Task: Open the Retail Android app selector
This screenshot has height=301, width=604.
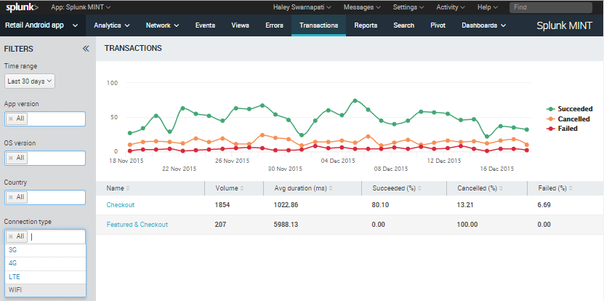Action: (41, 25)
